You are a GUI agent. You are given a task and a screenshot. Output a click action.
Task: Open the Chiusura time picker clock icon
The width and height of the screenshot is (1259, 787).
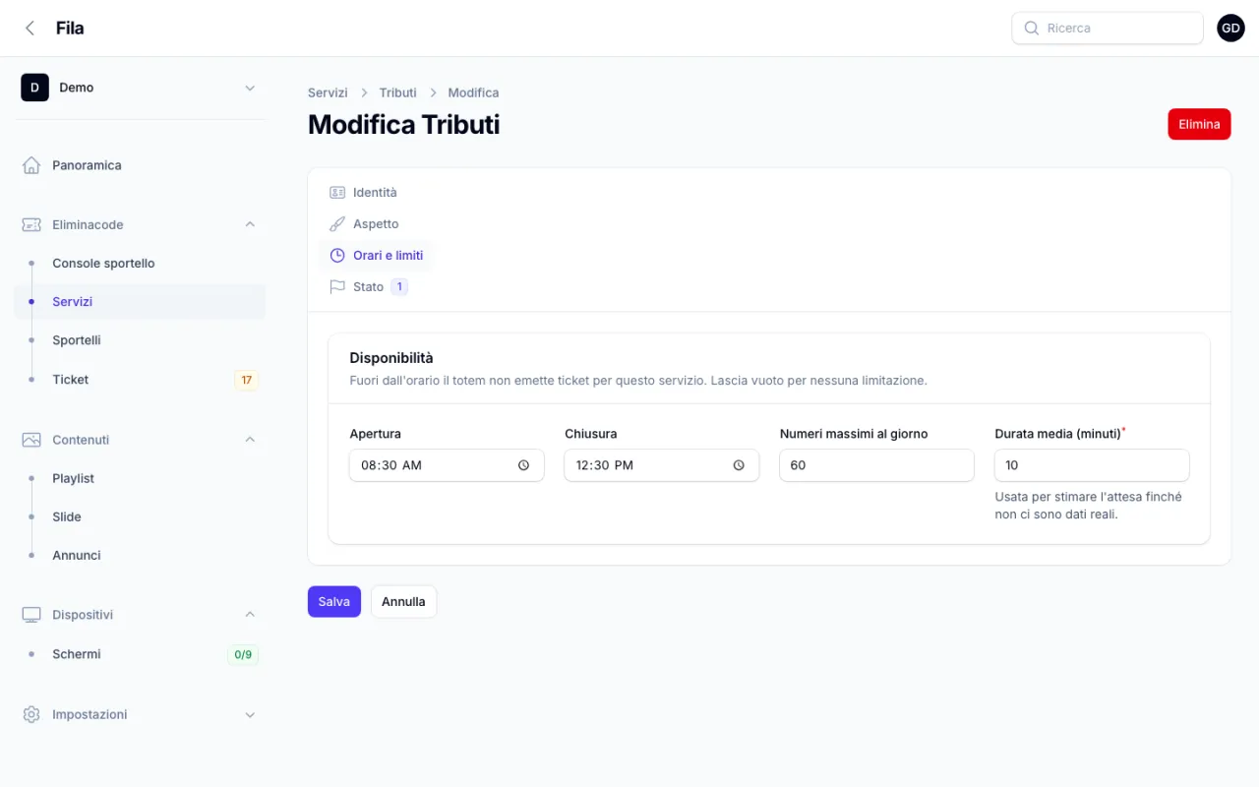pos(739,465)
